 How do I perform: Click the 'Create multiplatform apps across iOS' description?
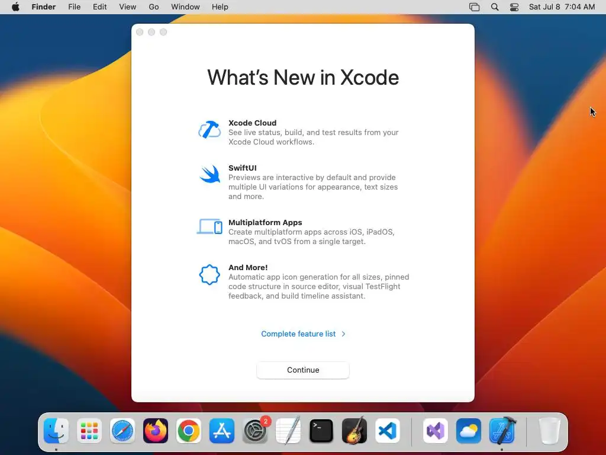tap(311, 237)
